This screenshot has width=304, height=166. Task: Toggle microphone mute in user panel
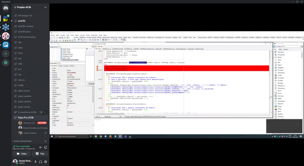click(35, 162)
